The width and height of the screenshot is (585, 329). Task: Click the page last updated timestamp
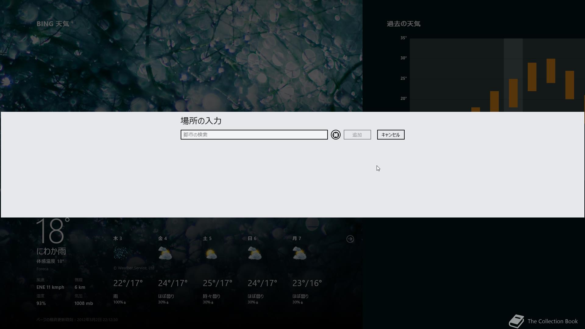[x=77, y=320]
